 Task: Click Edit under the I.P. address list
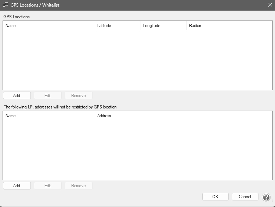point(47,186)
